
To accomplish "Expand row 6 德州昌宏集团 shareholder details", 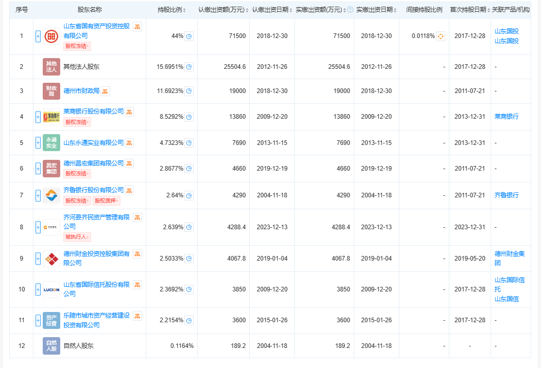I will click(x=38, y=169).
